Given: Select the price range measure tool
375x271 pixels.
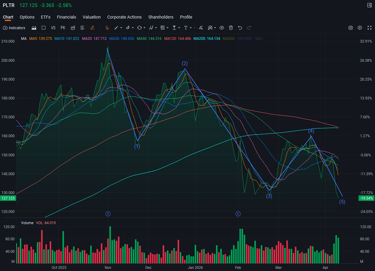Looking at the screenshot, I should tap(174, 28).
